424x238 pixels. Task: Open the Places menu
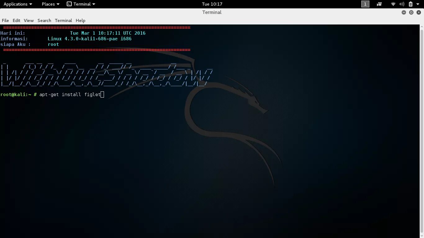click(51, 4)
